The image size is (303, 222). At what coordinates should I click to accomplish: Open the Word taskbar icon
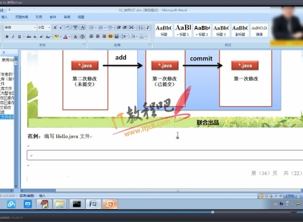click(x=93, y=204)
